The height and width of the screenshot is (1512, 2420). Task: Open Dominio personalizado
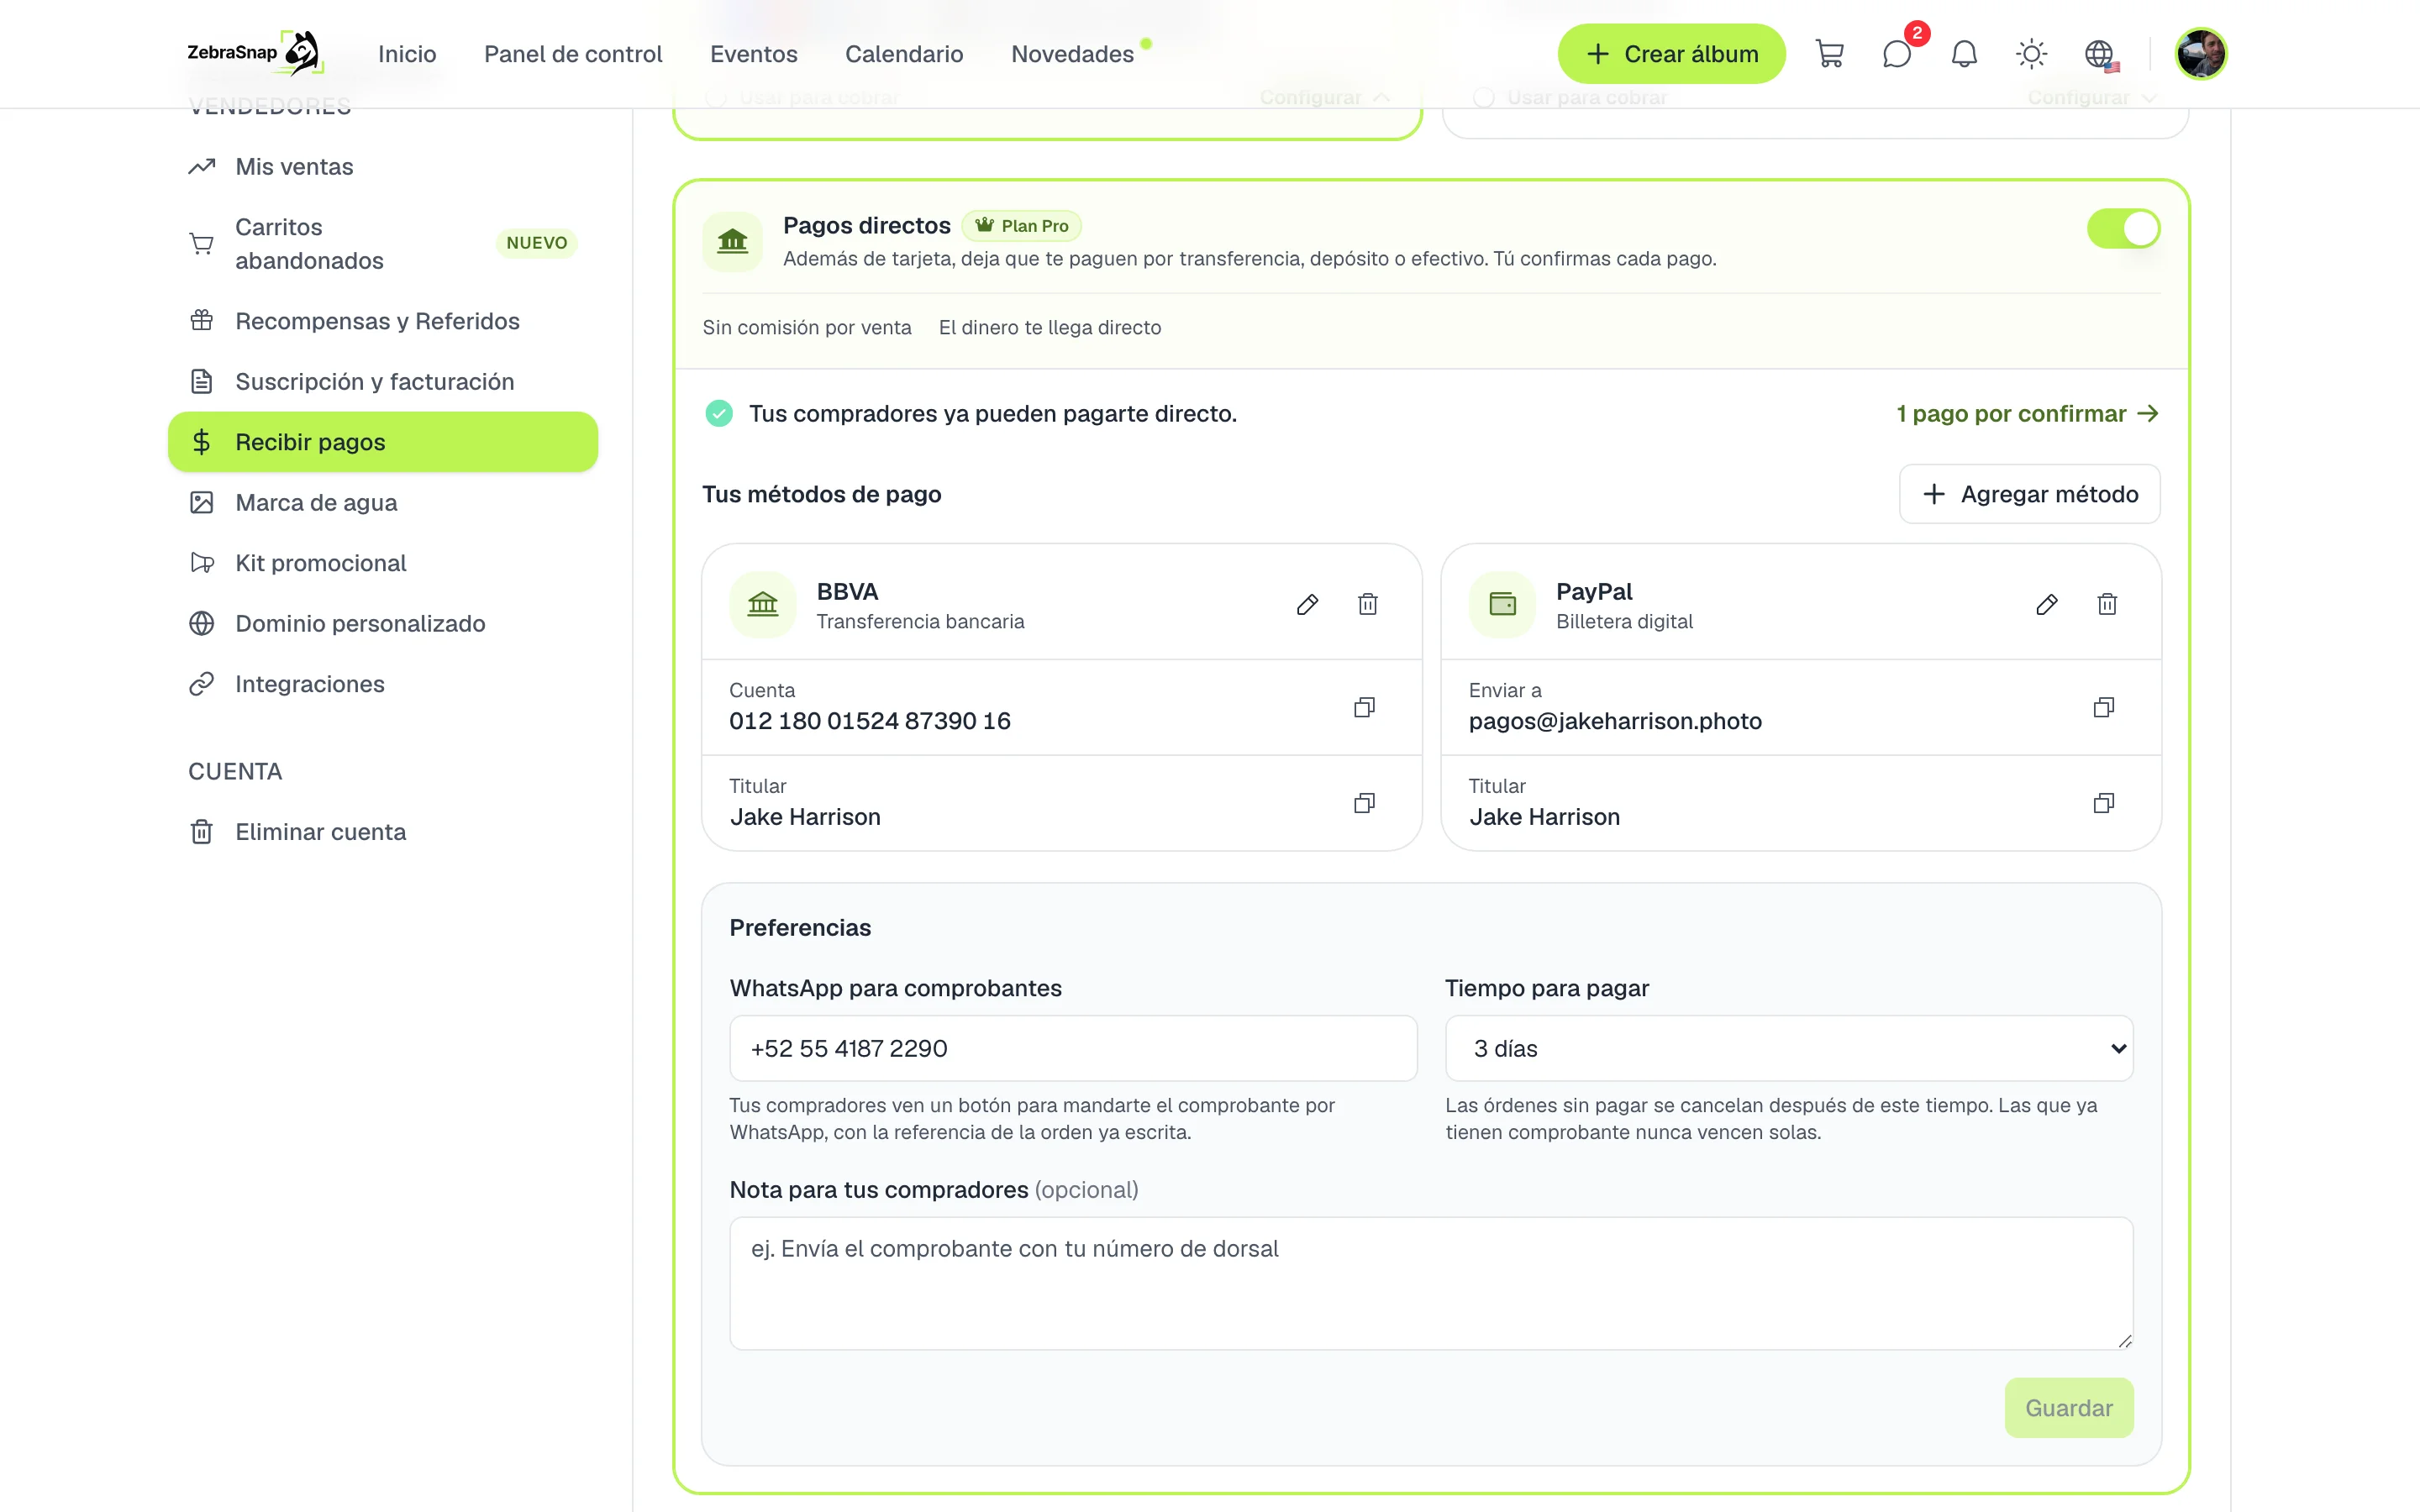pos(383,624)
